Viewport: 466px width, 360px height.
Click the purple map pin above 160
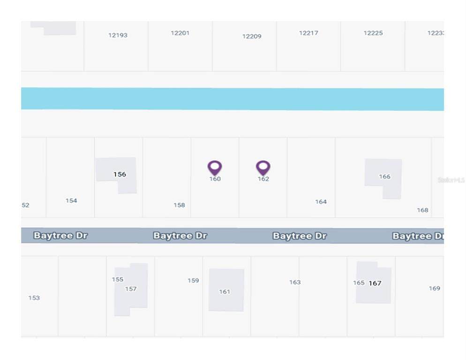[215, 167]
